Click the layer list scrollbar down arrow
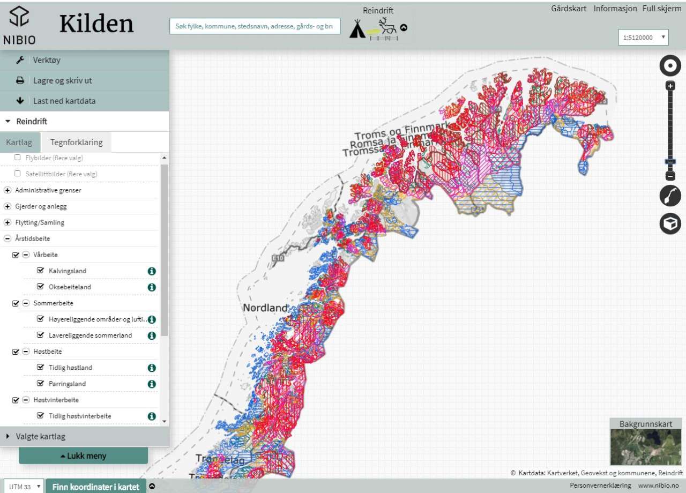686x493 pixels. (165, 422)
